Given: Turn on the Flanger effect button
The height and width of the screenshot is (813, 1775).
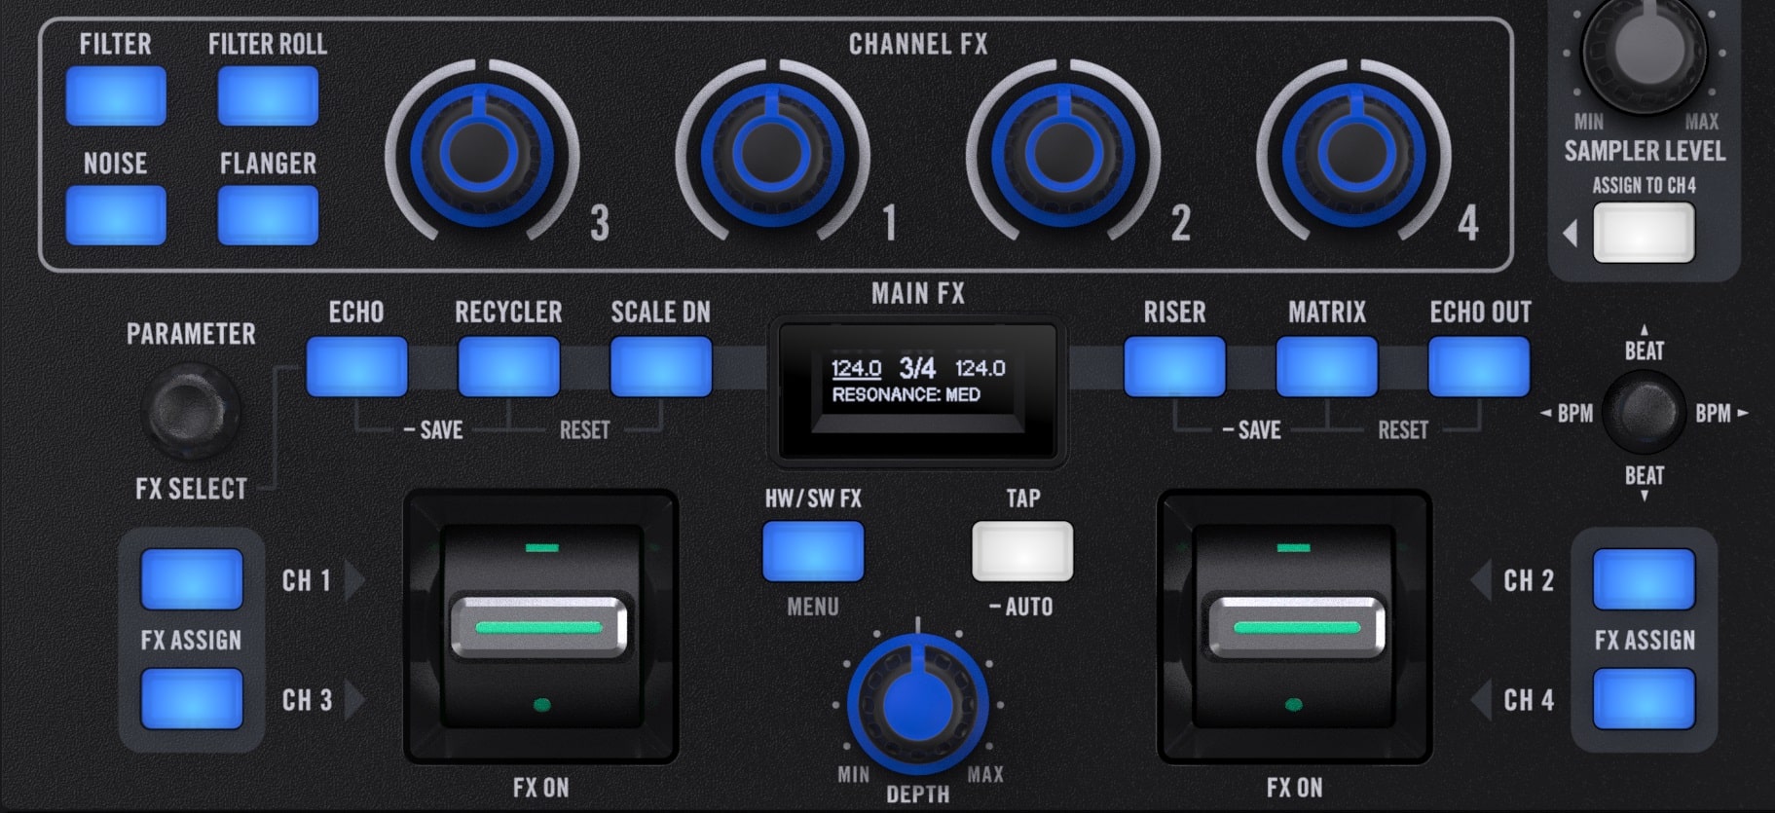Looking at the screenshot, I should coord(268,215).
